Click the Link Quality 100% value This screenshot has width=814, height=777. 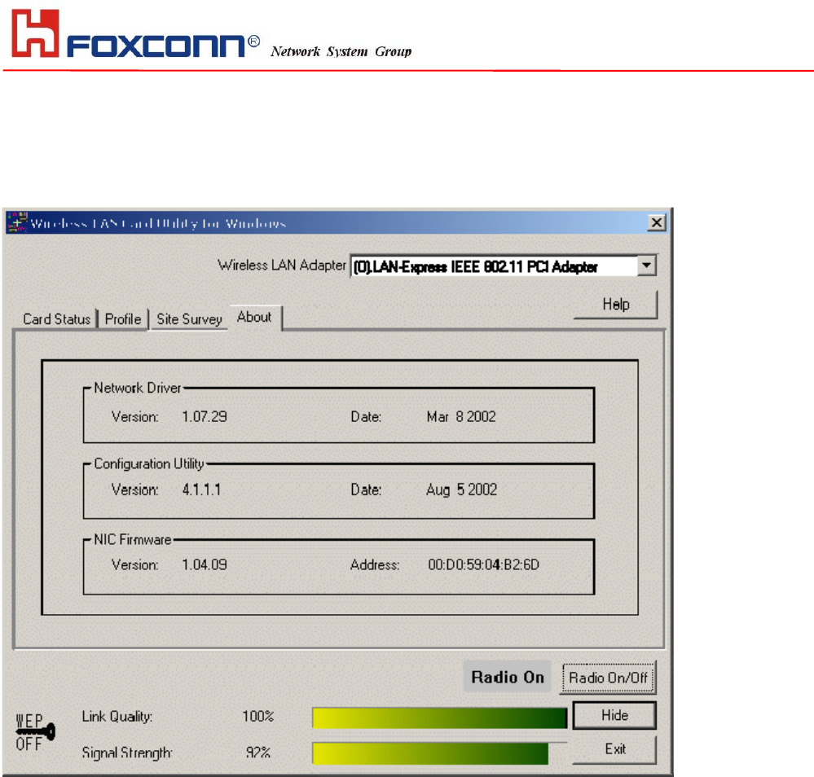tap(258, 716)
